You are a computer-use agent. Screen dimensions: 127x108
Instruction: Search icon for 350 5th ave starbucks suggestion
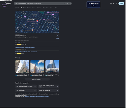tap(57, 90)
